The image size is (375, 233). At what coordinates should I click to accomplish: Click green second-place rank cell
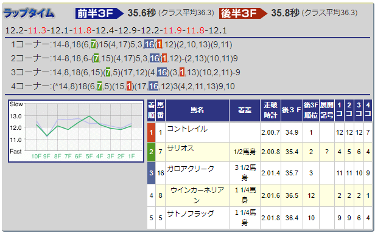coord(151,152)
